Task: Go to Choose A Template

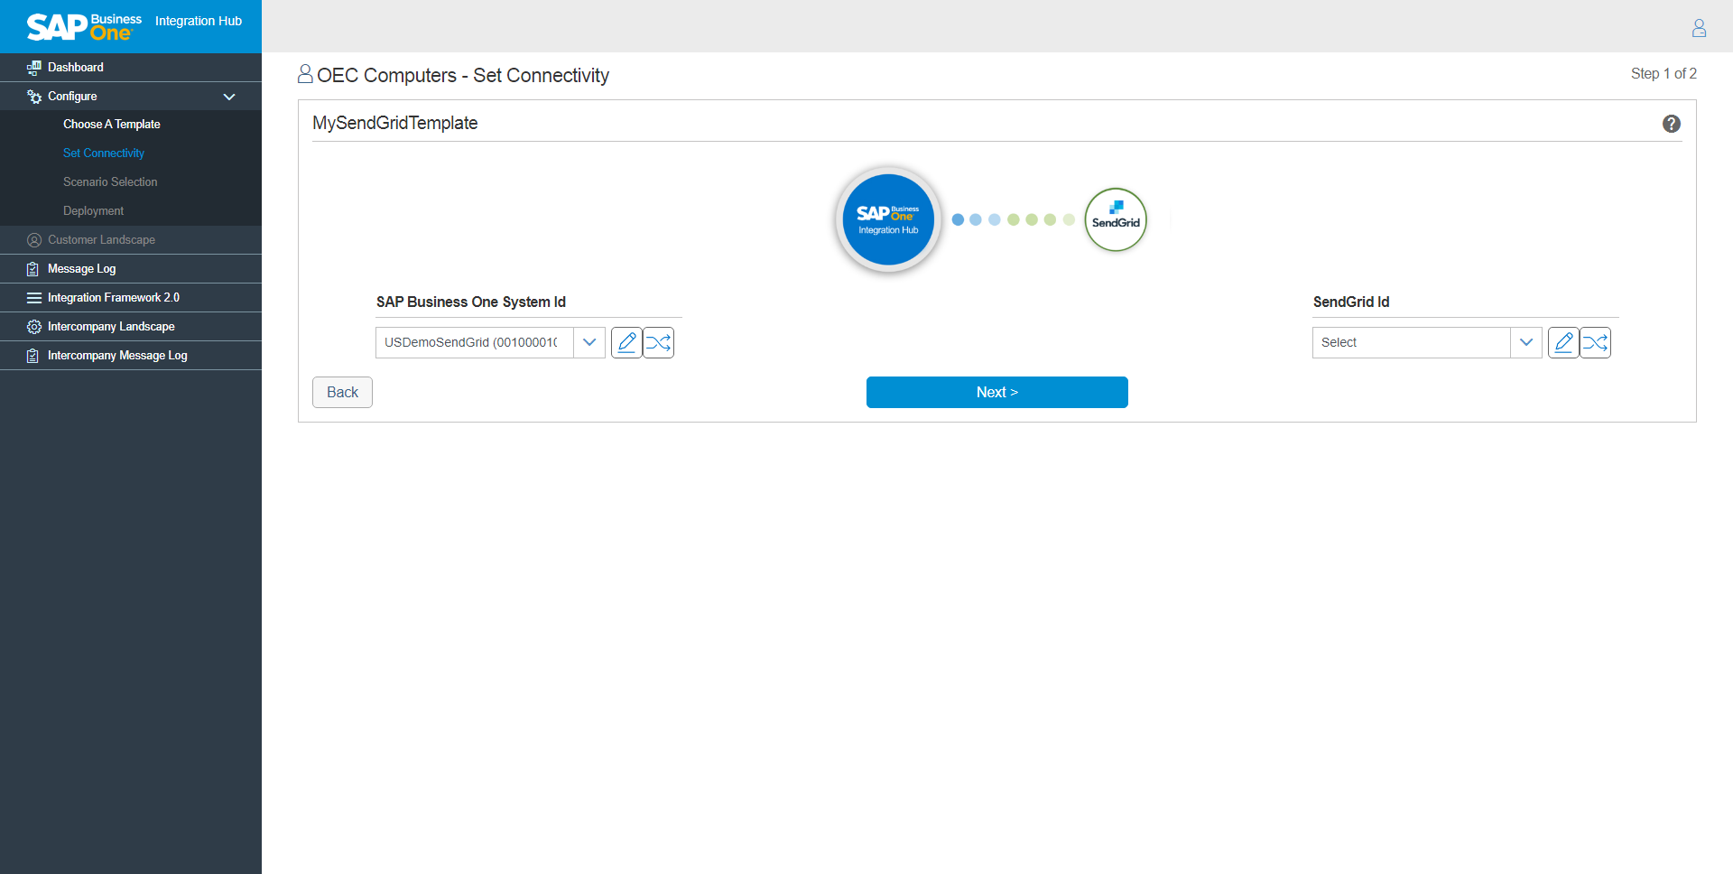Action: [x=112, y=125]
